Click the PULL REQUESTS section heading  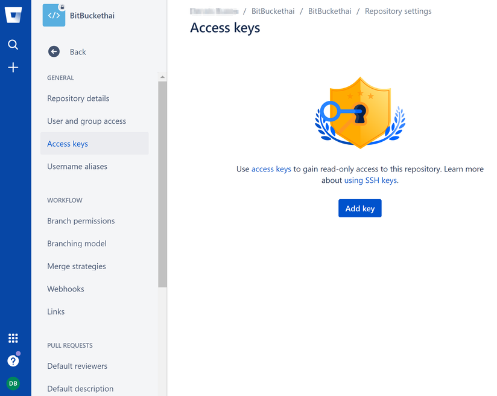[70, 345]
